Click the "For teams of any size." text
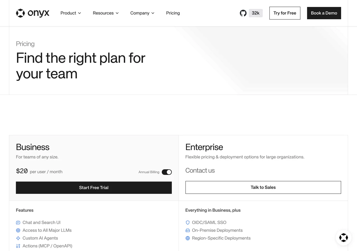 (37, 157)
